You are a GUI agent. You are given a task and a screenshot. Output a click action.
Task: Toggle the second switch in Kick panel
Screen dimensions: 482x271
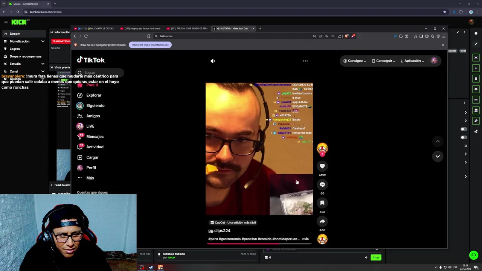464,137
